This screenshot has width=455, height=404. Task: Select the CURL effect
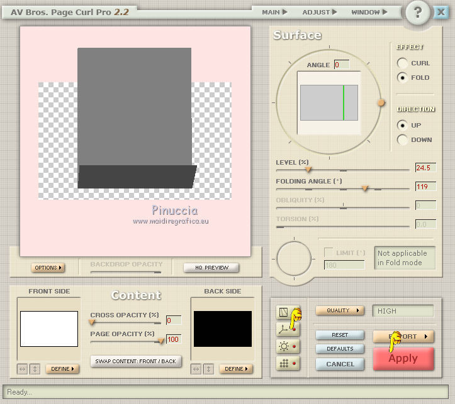(x=402, y=63)
